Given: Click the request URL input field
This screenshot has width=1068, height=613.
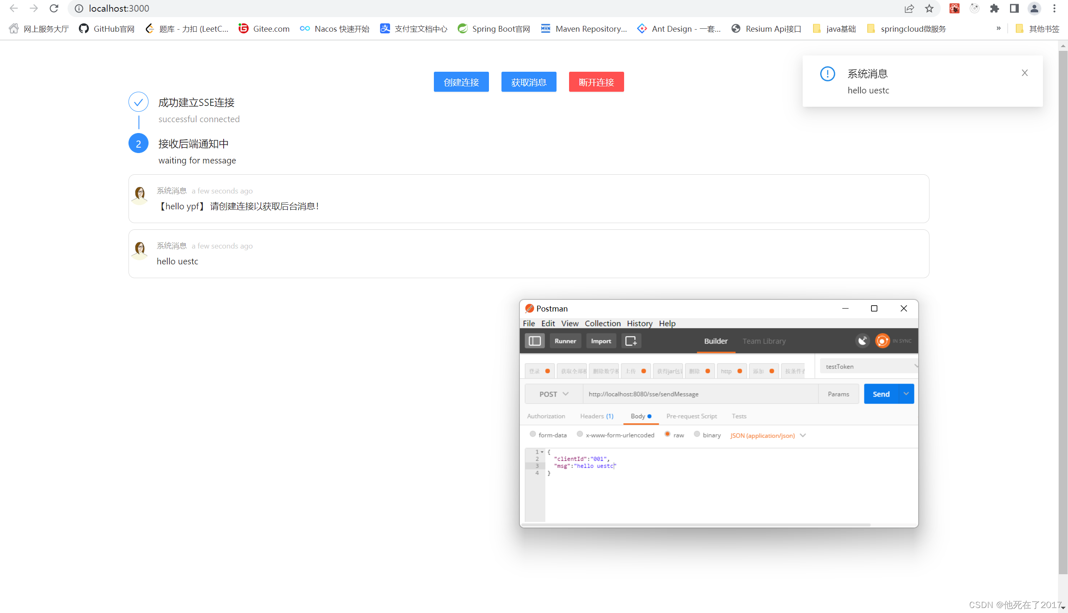Looking at the screenshot, I should pos(700,394).
